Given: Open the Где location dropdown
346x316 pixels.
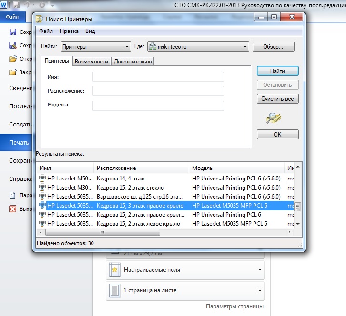Looking at the screenshot, I should (x=198, y=47).
